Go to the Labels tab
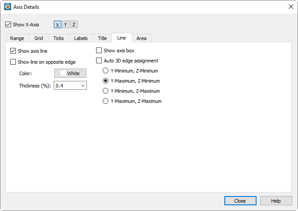 click(81, 38)
